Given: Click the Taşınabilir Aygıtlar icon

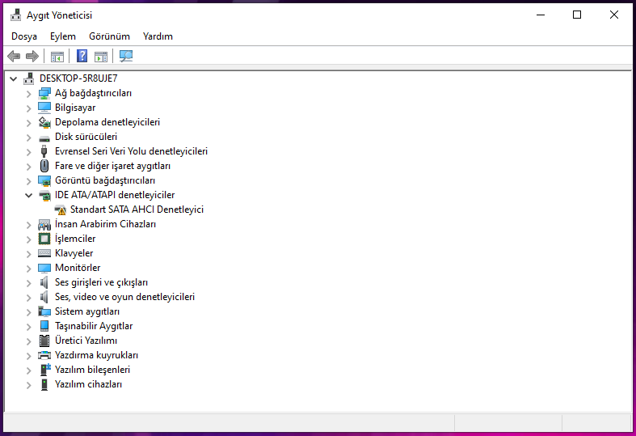Looking at the screenshot, I should [44, 326].
